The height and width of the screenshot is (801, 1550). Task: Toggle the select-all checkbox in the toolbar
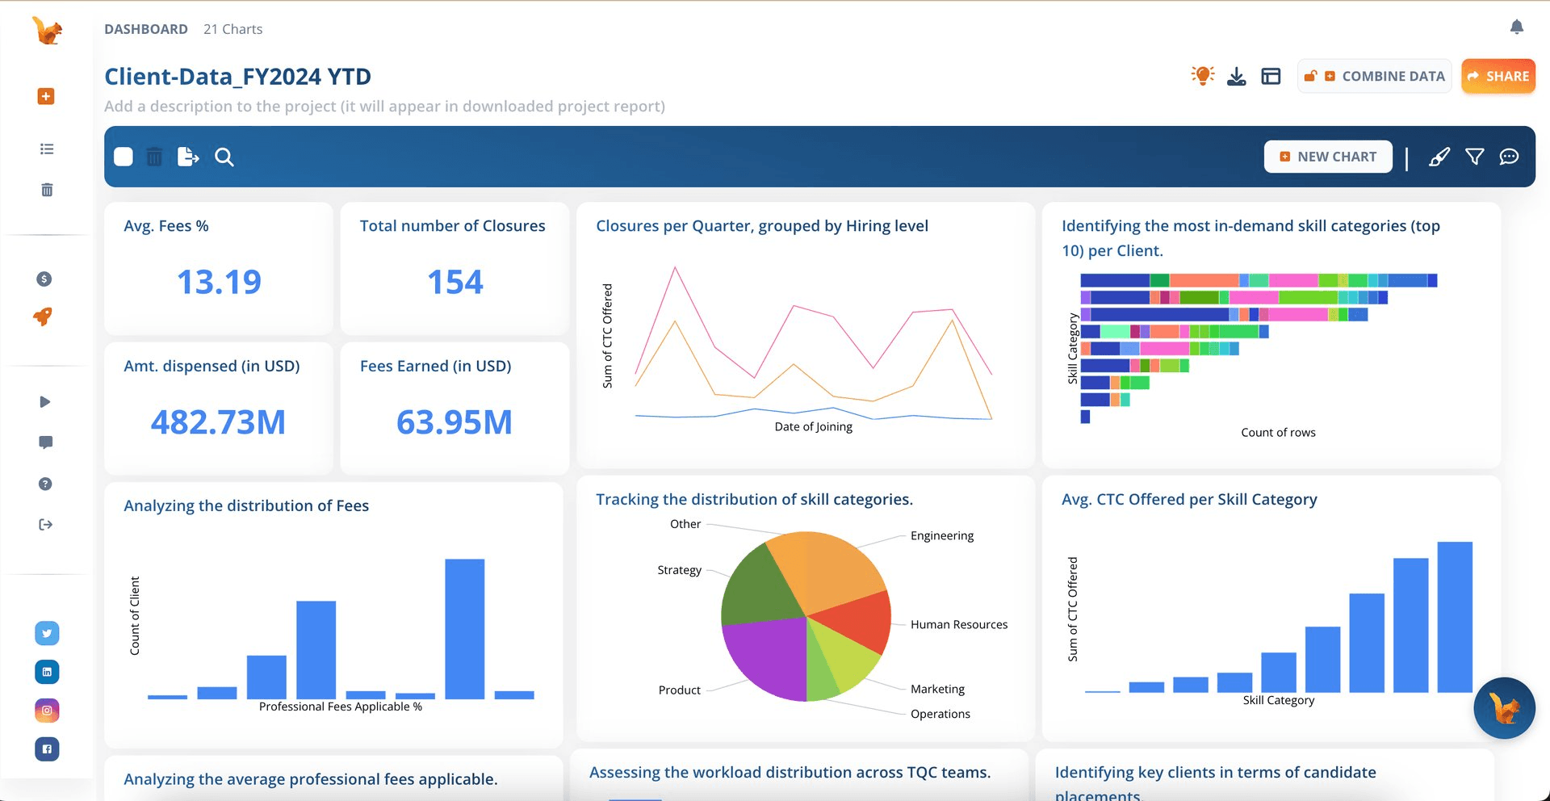point(124,157)
